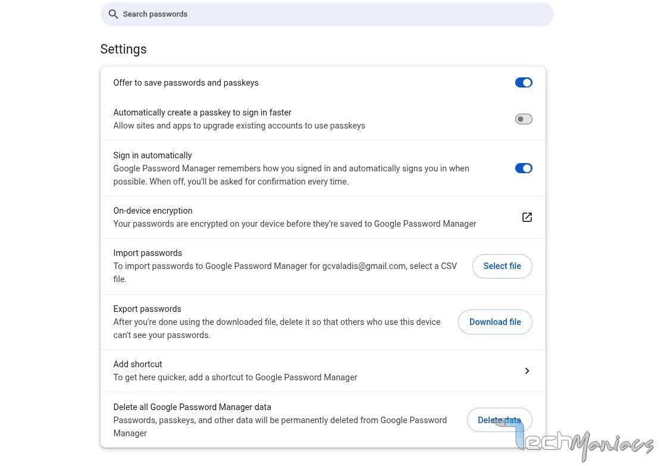The image size is (661, 466).
Task: Click the passkey upgrade description text
Action: point(239,125)
